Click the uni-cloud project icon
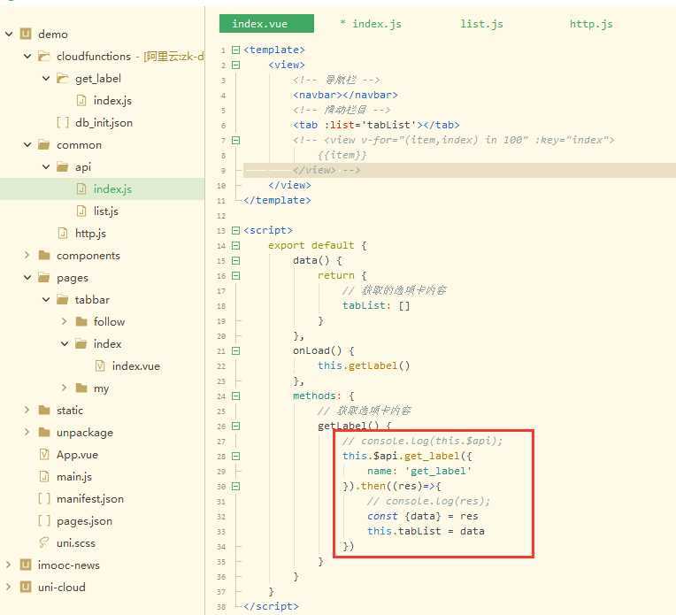Image resolution: width=676 pixels, height=615 pixels. (x=26, y=587)
